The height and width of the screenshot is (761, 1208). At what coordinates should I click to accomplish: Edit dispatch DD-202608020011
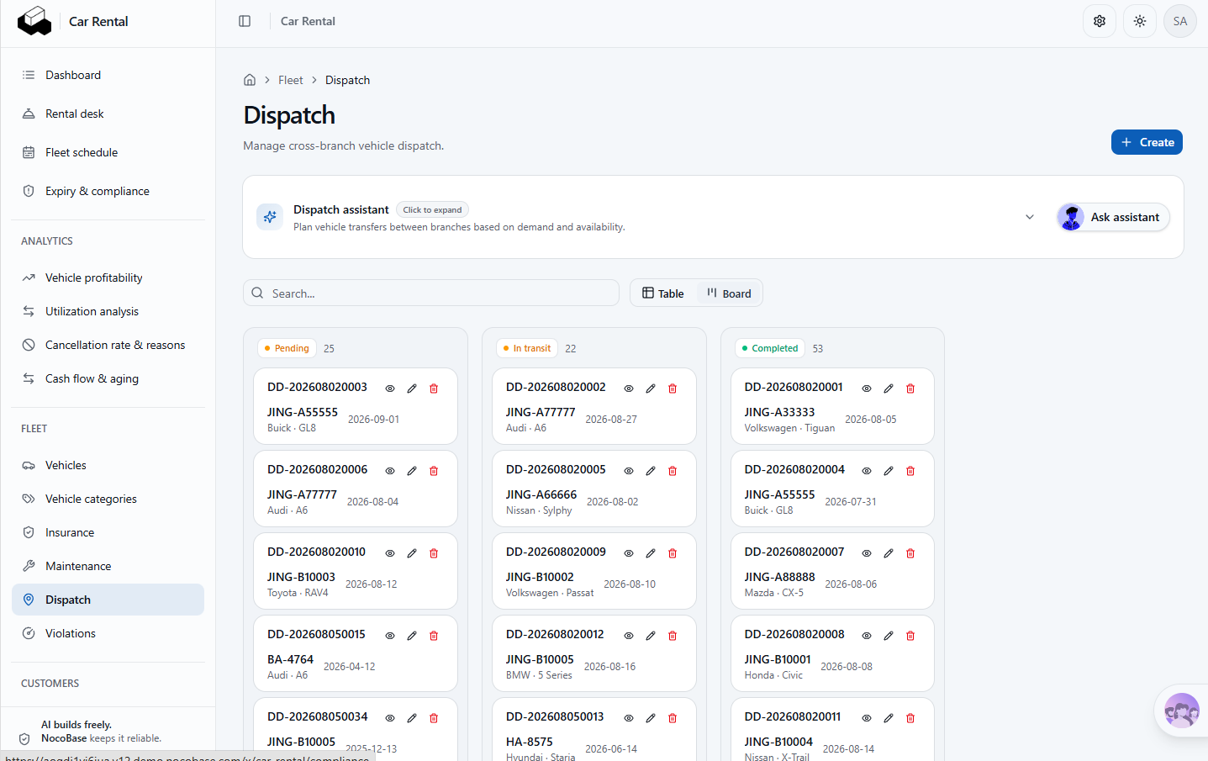889,718
